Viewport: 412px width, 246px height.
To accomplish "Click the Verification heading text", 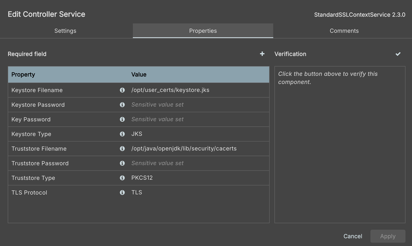I will click(290, 54).
